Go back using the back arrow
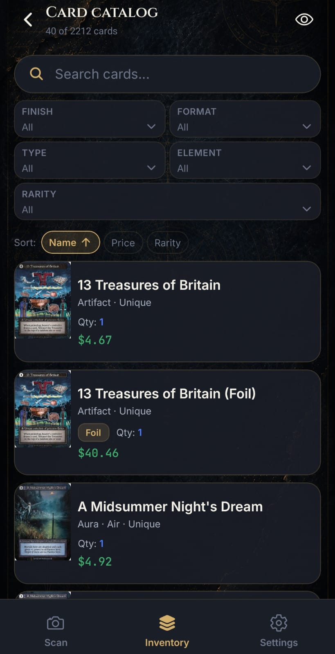The image size is (335, 654). [x=28, y=20]
